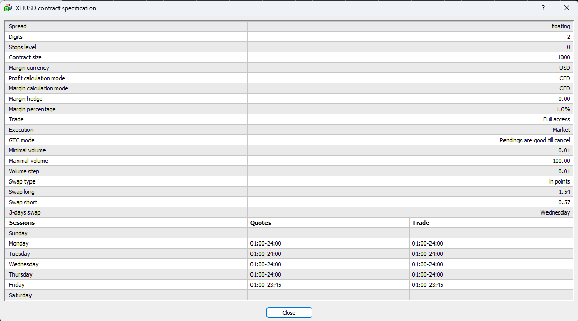Click the Swap short value 0.57
Screen dimensions: 578x321
564,202
